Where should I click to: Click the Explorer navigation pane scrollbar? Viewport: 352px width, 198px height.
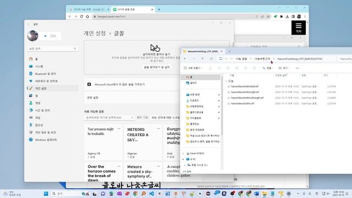(222, 106)
